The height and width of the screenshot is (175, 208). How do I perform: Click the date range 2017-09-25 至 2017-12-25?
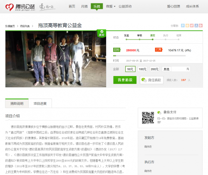pyautogui.click(x=141, y=61)
